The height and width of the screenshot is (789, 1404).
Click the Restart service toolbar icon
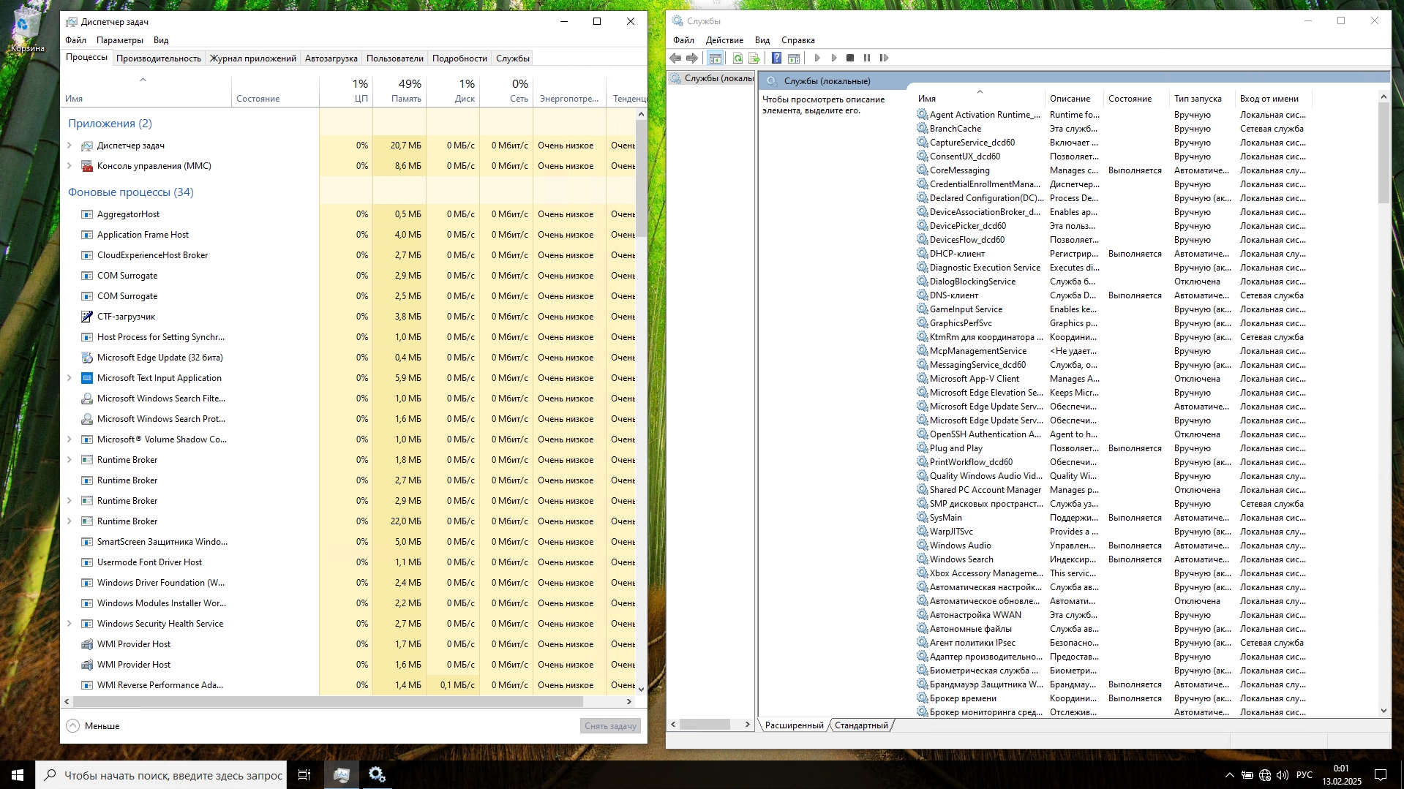coord(884,58)
